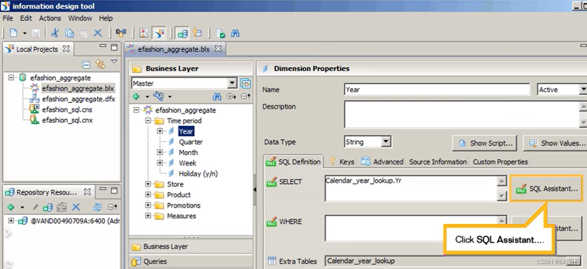
Task: Click the Save floppy disk icon
Action: 36,33
